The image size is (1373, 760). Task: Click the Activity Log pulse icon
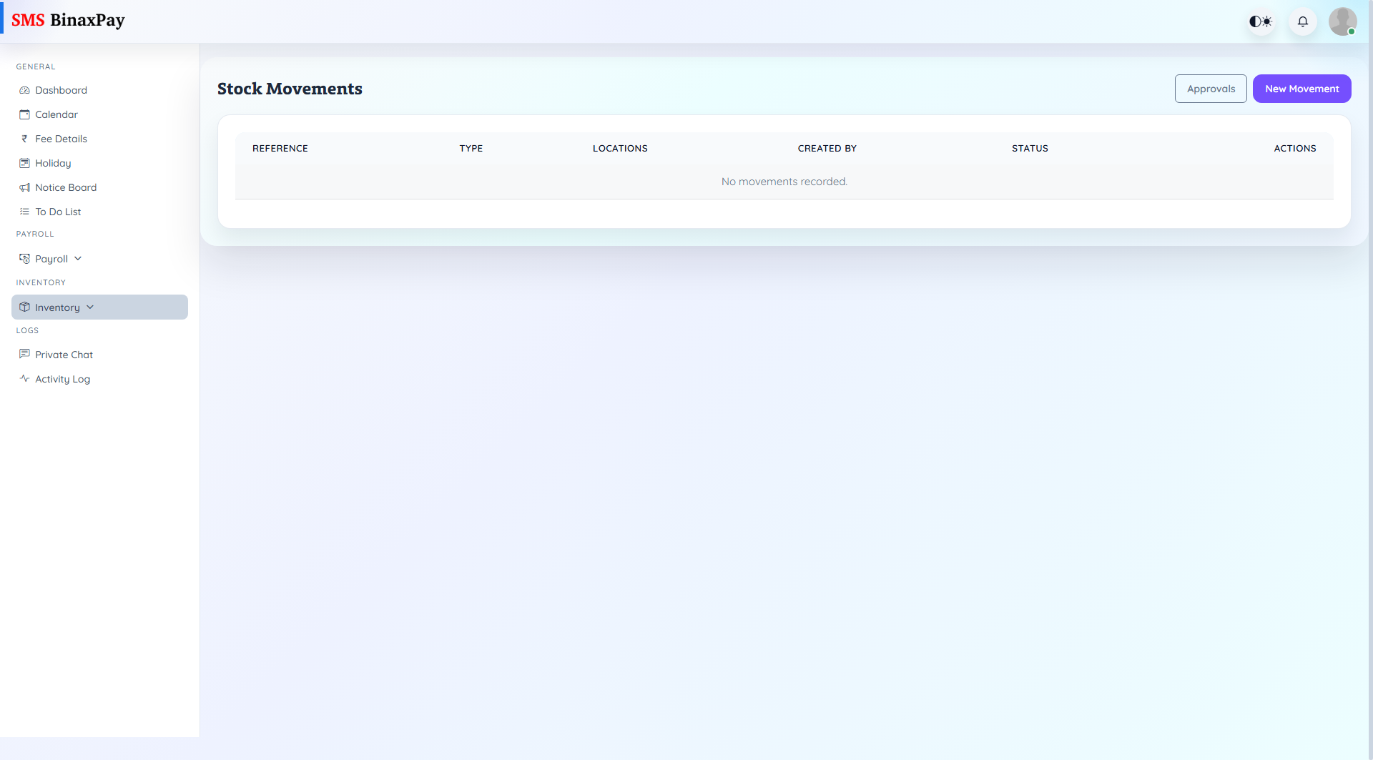(24, 378)
